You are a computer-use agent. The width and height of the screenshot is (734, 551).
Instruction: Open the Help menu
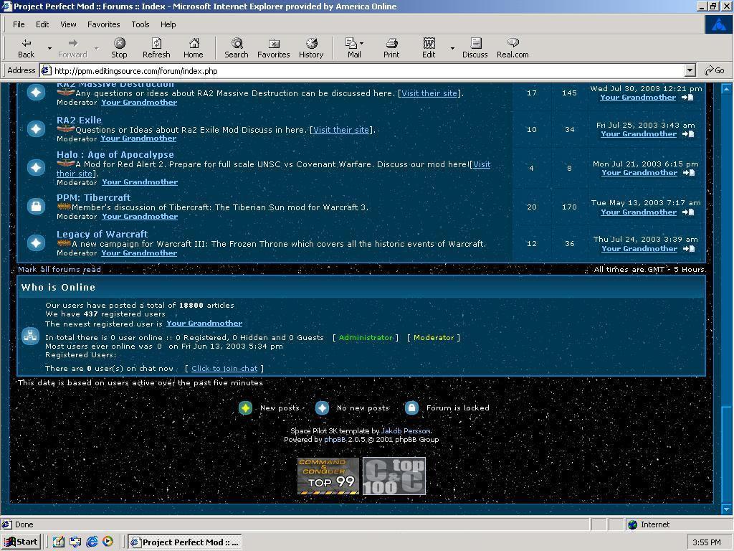tap(168, 24)
